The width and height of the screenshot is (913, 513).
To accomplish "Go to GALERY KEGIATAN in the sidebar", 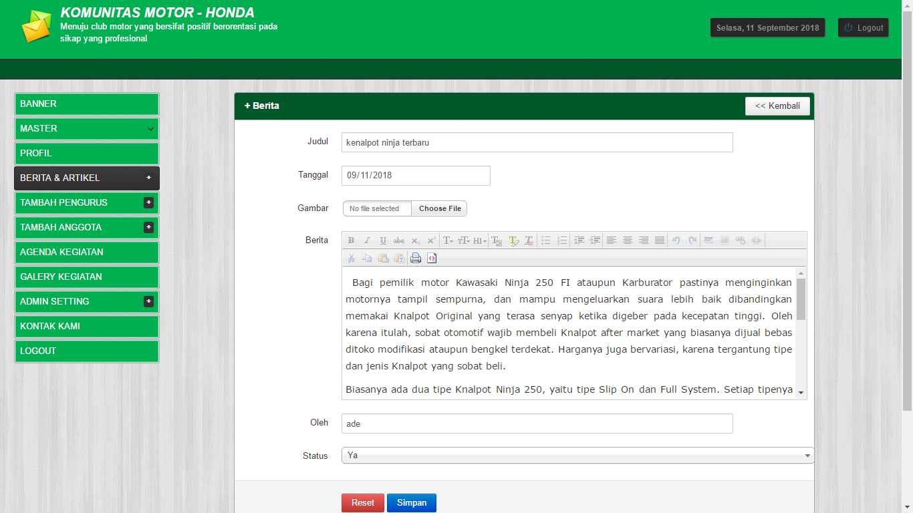I will click(86, 277).
